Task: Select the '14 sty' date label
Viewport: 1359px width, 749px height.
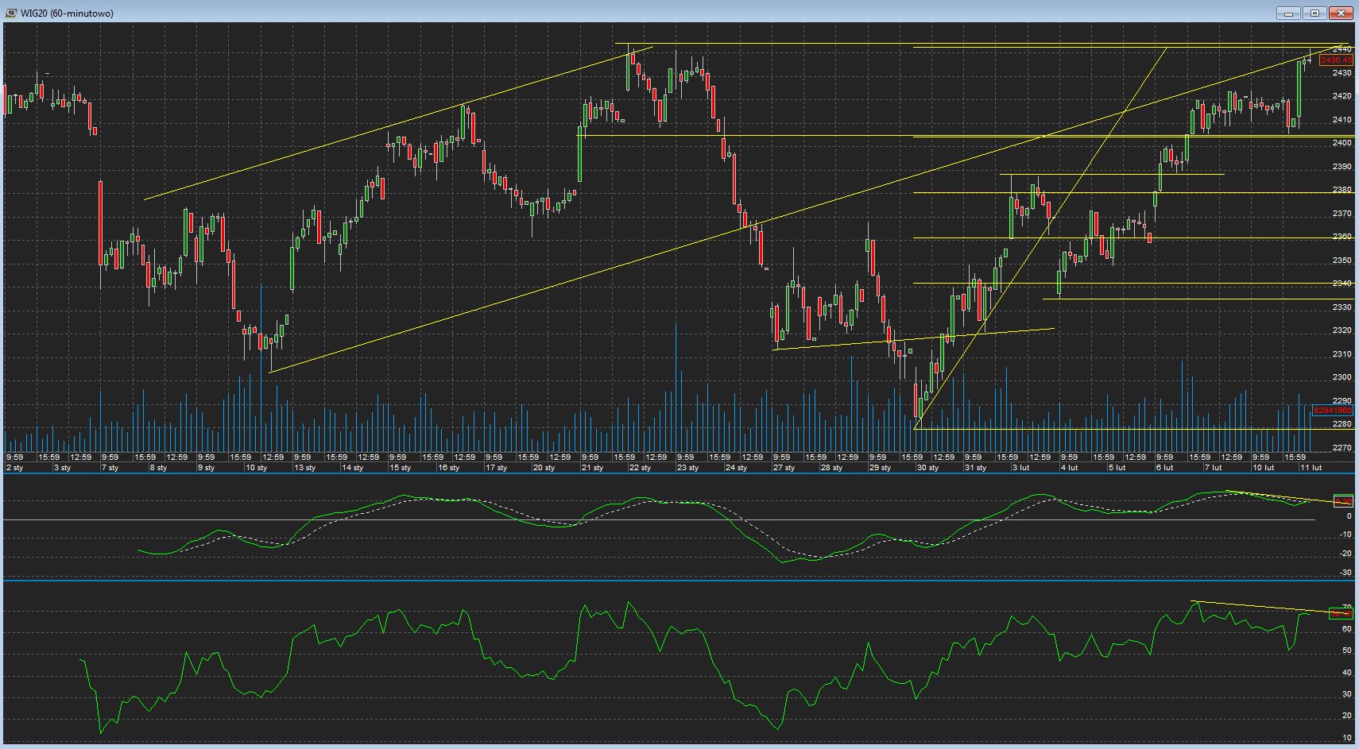Action: 352,468
